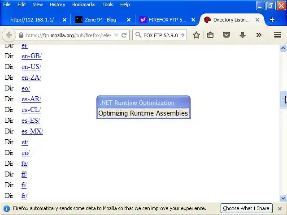The width and height of the screenshot is (287, 215).
Task: Select the Directory Listing tab
Action: [x=231, y=20]
